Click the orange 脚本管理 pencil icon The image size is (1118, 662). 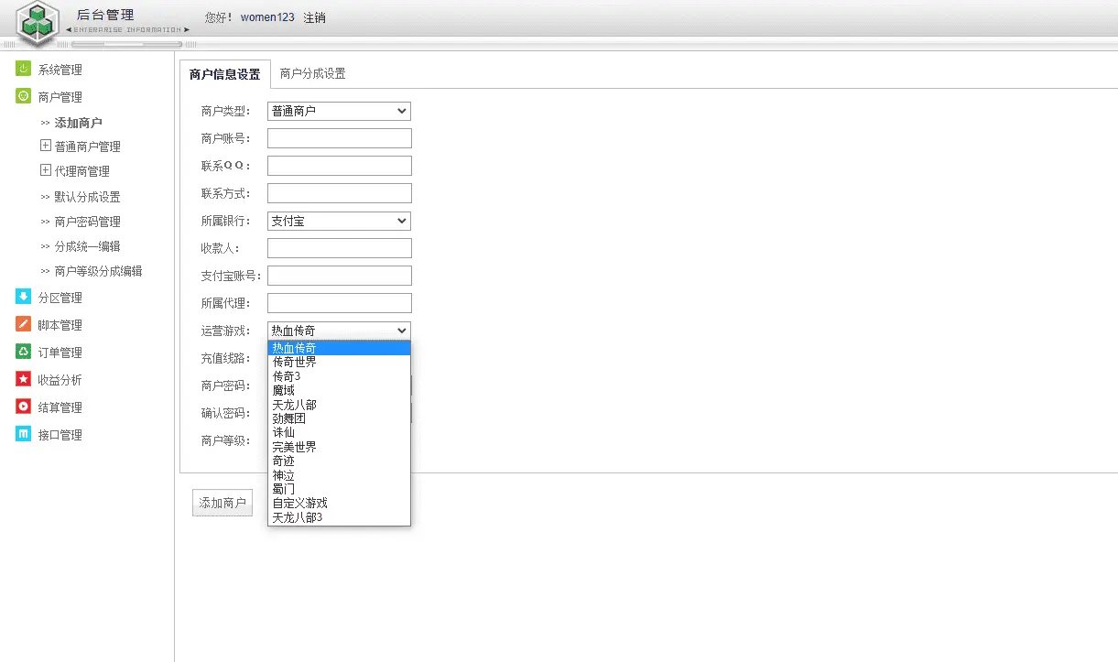click(x=23, y=324)
